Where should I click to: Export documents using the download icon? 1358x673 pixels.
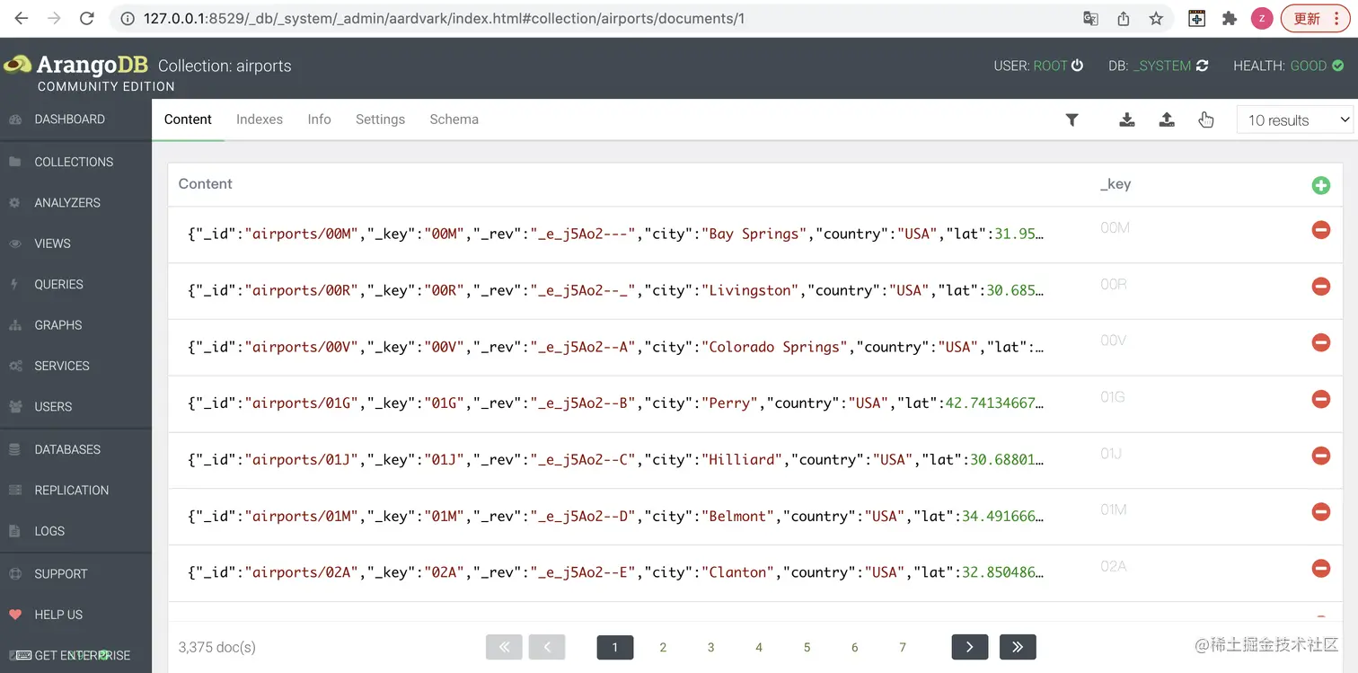pyautogui.click(x=1126, y=119)
